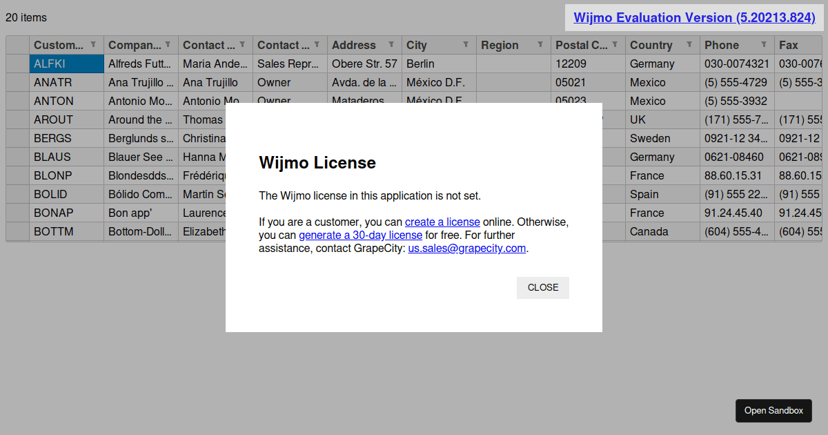
Task: Select the ALFKI customer cell
Action: pos(66,64)
